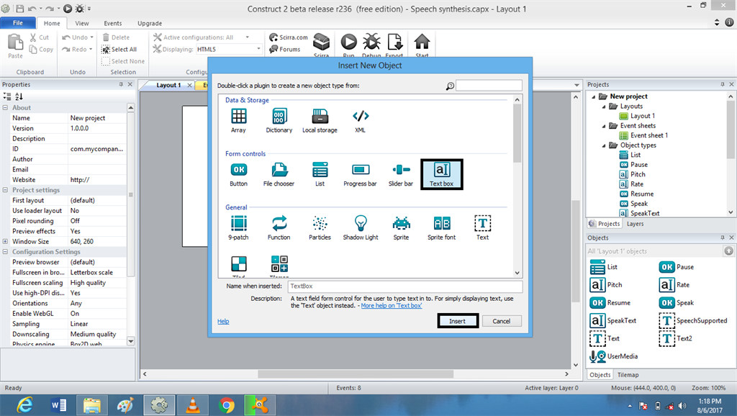Select the Layout 1 document tab
This screenshot has width=737, height=416.
168,85
